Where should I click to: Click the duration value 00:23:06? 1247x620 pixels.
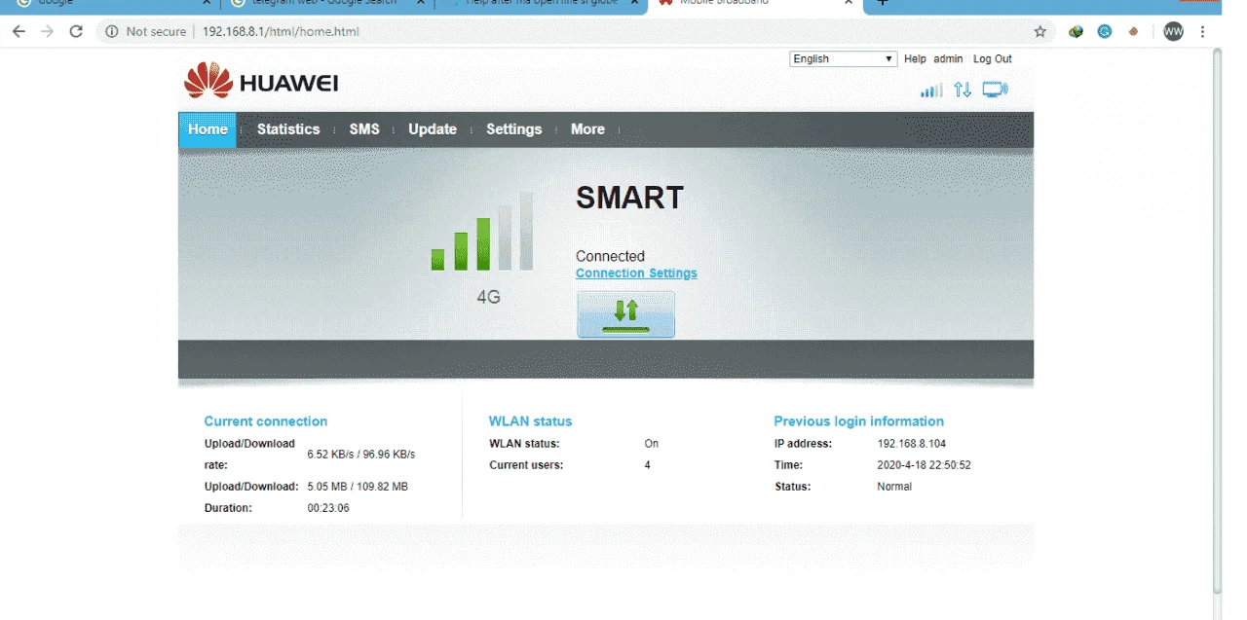(x=328, y=508)
